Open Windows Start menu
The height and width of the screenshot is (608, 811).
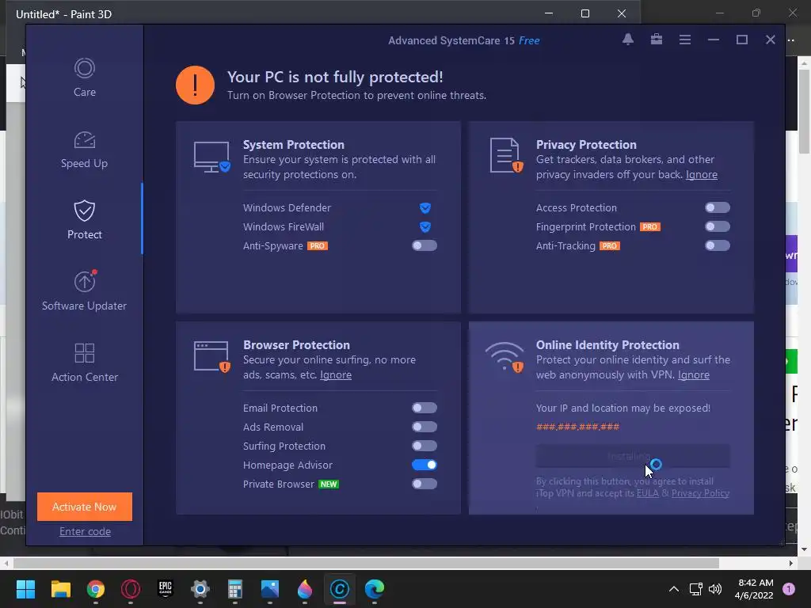click(x=25, y=589)
